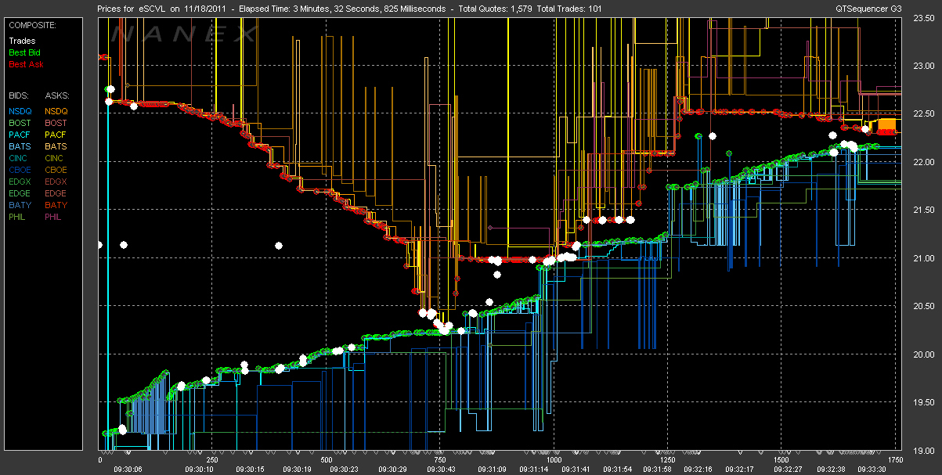Click the 750 quote sequence axis label
Viewport: 942px width, 475px height.
pos(440,459)
